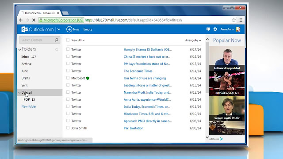Open the Inbox folder

point(25,57)
